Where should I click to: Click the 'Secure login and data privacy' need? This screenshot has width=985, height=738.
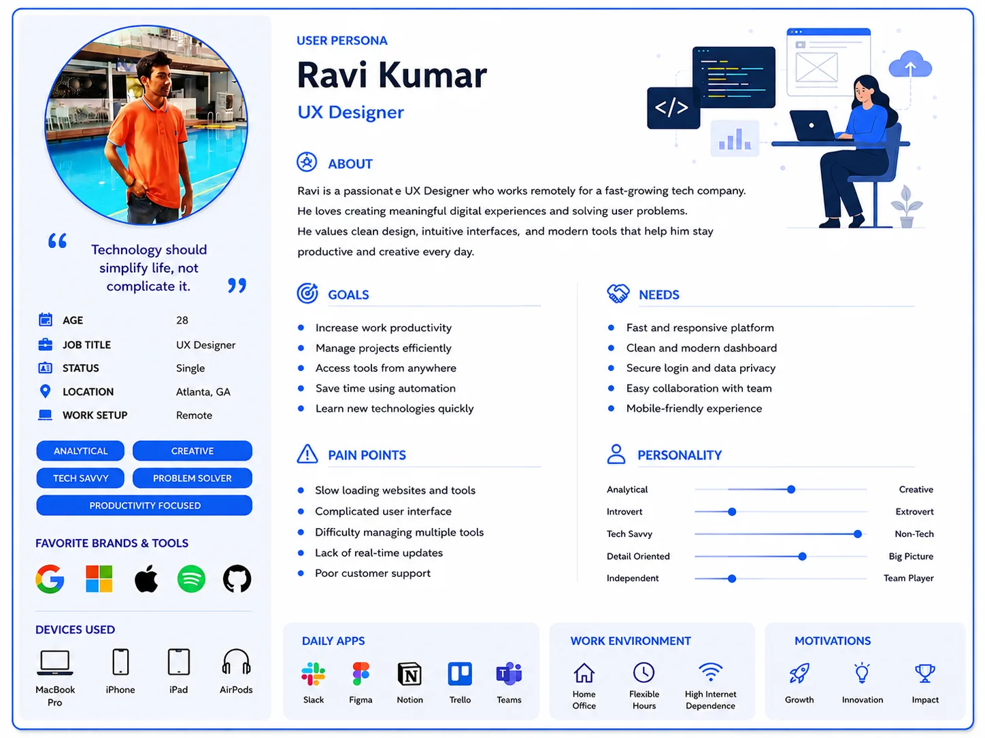(701, 368)
